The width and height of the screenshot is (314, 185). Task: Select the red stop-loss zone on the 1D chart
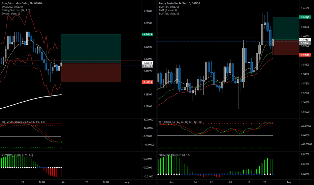click(x=286, y=47)
